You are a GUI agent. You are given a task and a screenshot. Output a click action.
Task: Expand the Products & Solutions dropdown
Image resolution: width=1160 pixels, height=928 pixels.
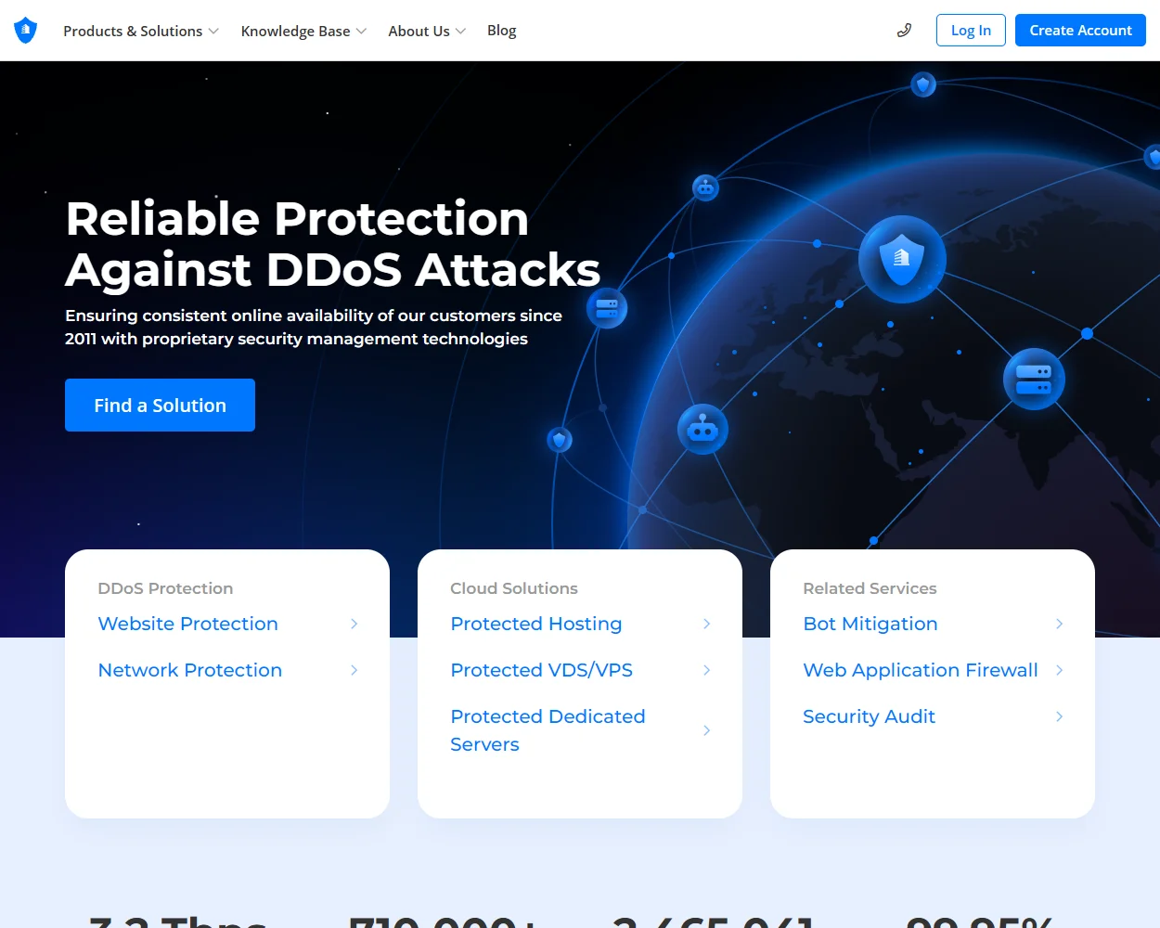[140, 31]
